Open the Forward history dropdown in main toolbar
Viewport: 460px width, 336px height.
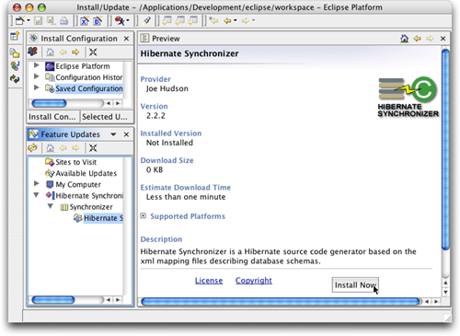point(254,20)
